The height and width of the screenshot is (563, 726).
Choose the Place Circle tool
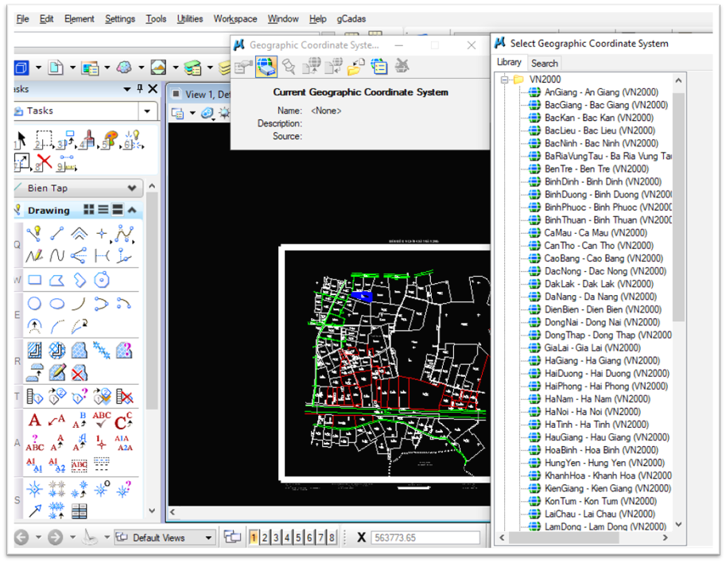(34, 304)
